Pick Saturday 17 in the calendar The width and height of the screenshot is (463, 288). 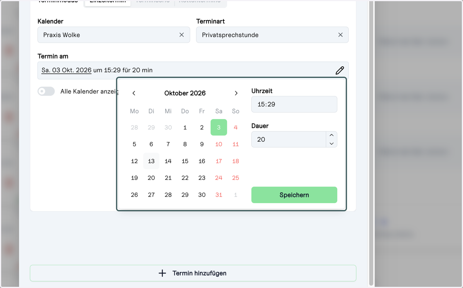[x=219, y=161]
